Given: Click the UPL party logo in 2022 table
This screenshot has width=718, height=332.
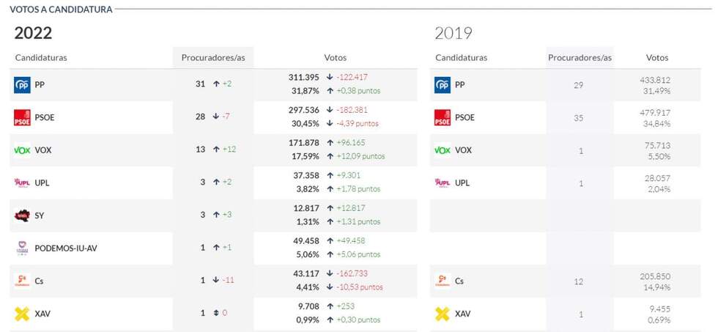Looking at the screenshot, I should point(22,183).
